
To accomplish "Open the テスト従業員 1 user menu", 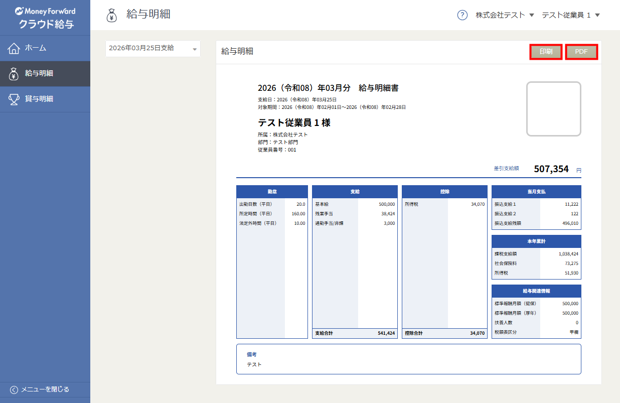I will [571, 15].
